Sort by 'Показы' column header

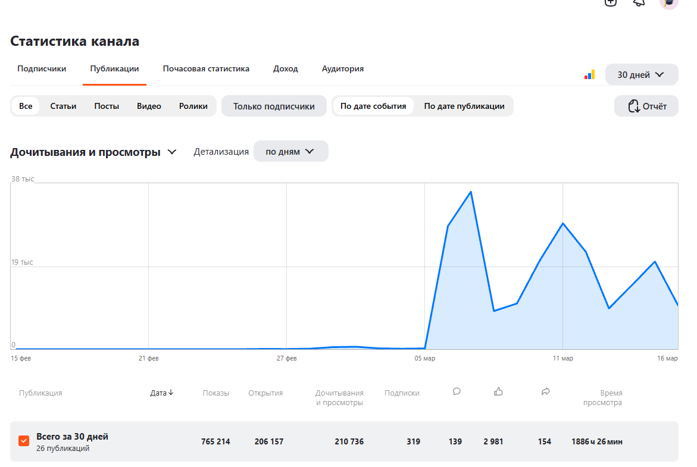[x=215, y=393]
